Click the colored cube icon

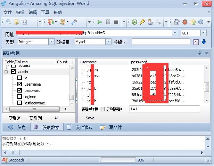(x=51, y=22)
